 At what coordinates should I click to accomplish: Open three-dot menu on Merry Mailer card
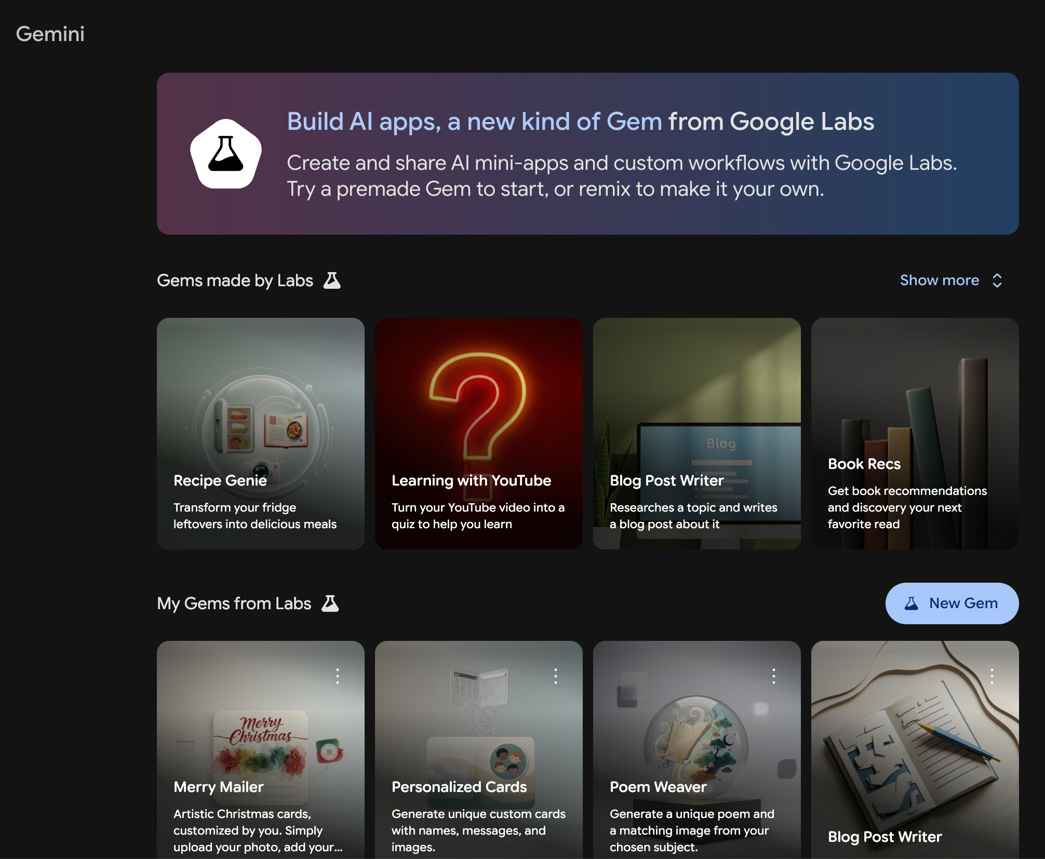click(x=338, y=676)
